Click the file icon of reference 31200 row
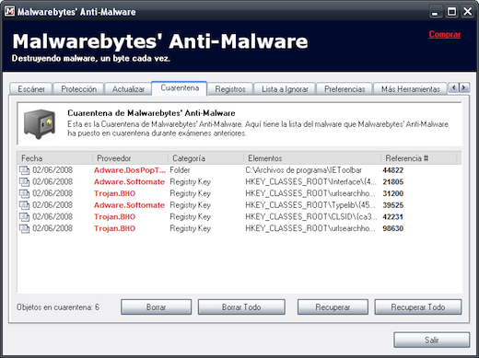The height and width of the screenshot is (358, 479). (x=24, y=193)
